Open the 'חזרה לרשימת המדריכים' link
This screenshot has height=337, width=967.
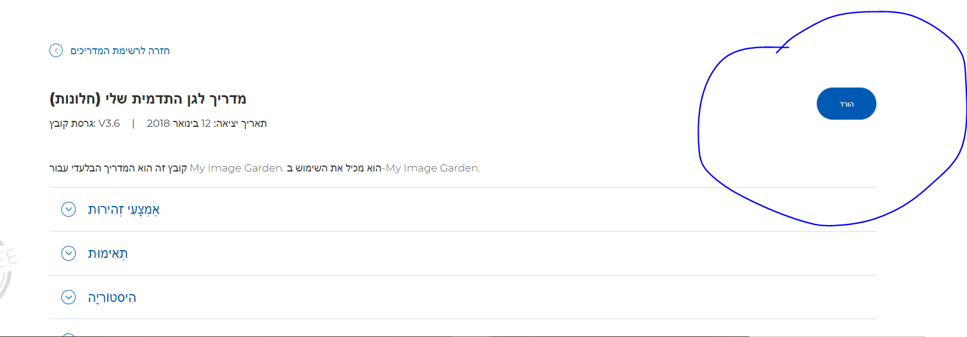click(120, 51)
